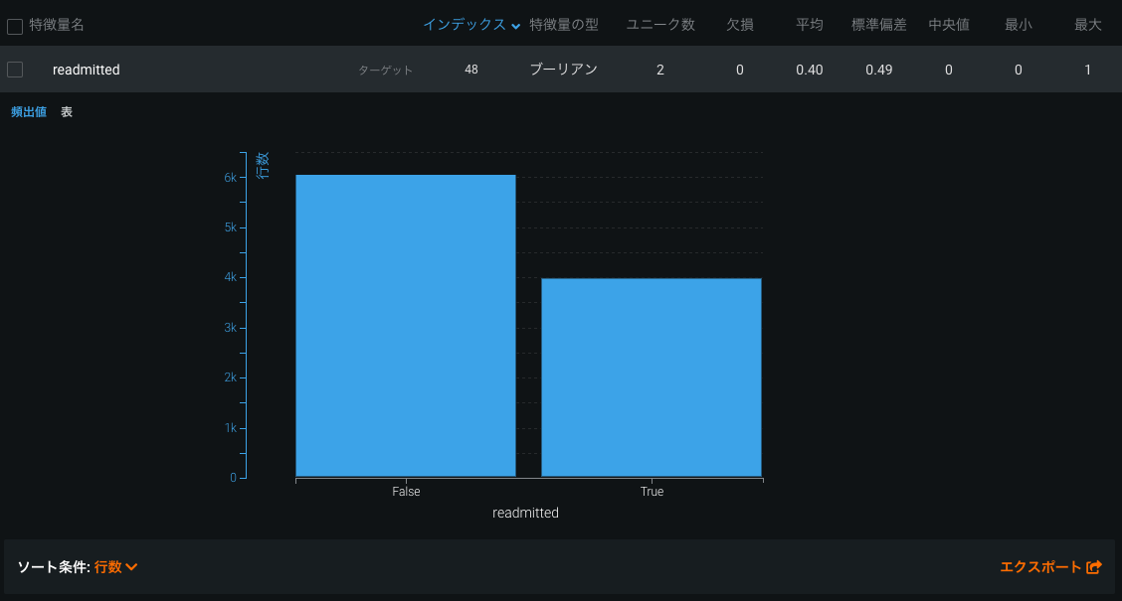The image size is (1122, 601).
Task: Sort by 最大 column header
Action: point(1088,25)
